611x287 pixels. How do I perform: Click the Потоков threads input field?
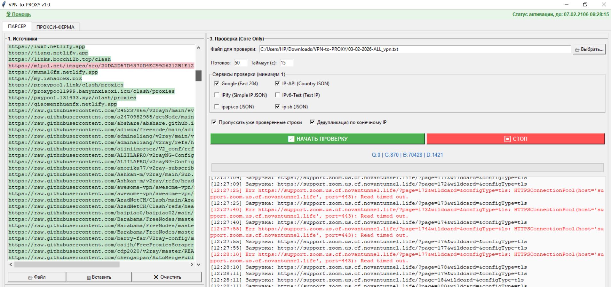pos(240,63)
